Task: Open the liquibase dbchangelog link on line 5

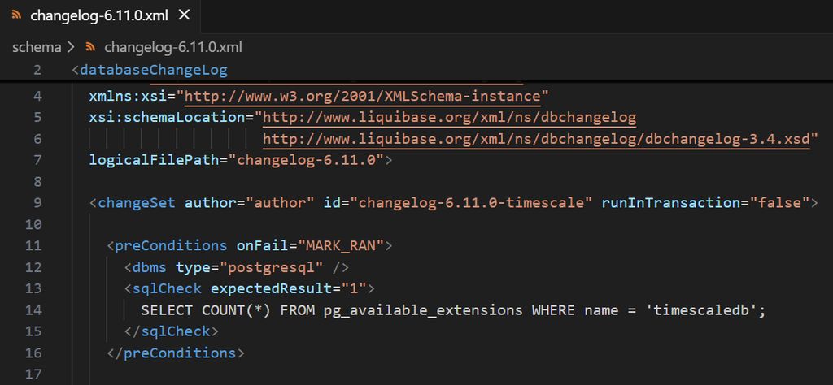Action: click(x=449, y=117)
